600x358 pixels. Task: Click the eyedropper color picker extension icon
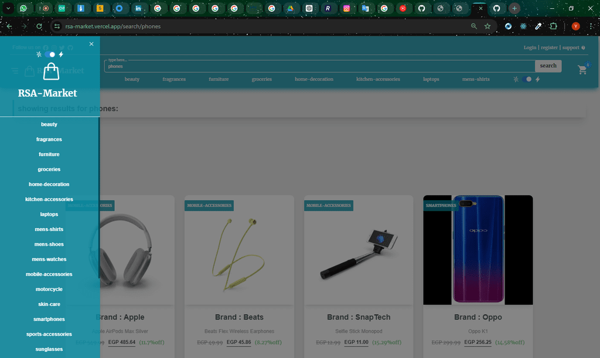coord(538,26)
